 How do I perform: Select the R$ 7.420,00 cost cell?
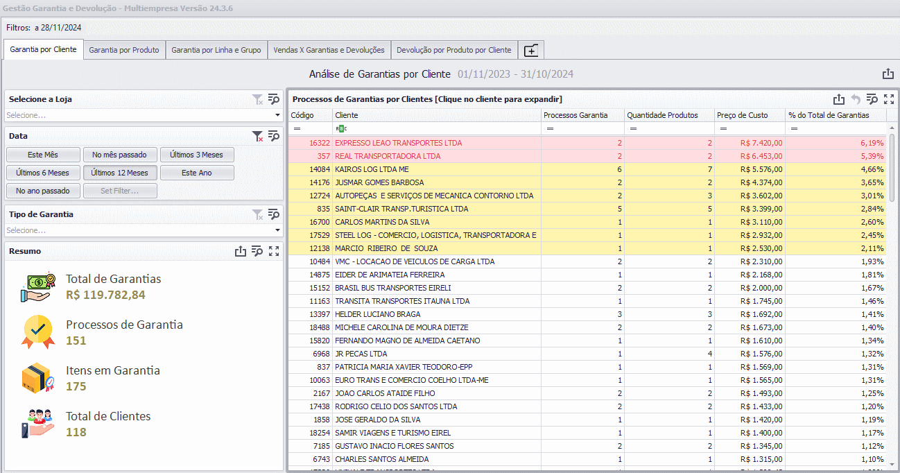(750, 143)
